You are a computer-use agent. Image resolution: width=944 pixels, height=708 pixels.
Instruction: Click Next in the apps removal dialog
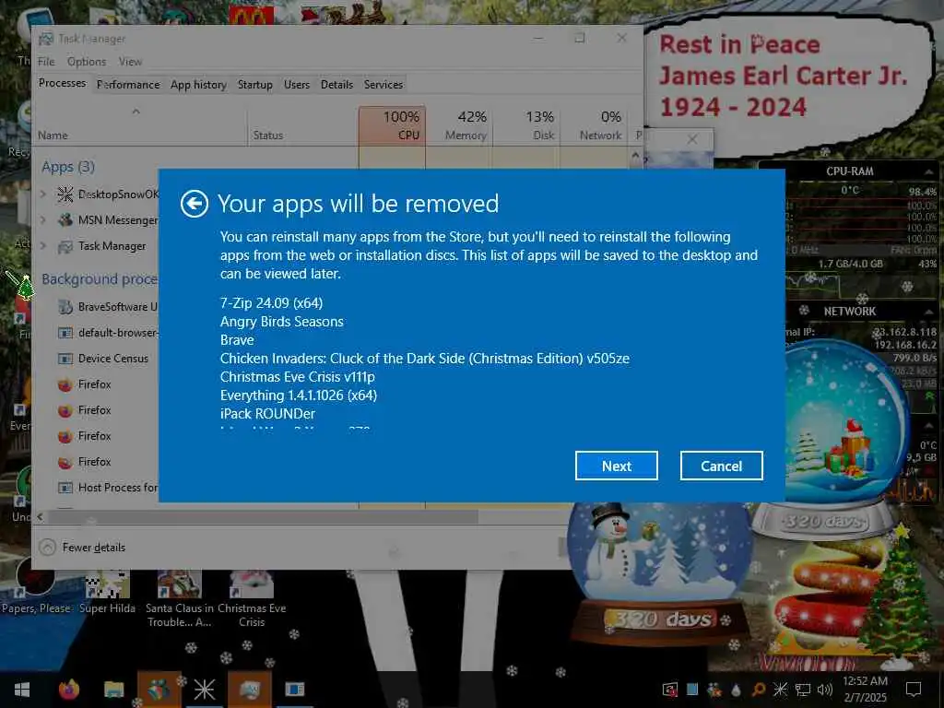click(616, 466)
